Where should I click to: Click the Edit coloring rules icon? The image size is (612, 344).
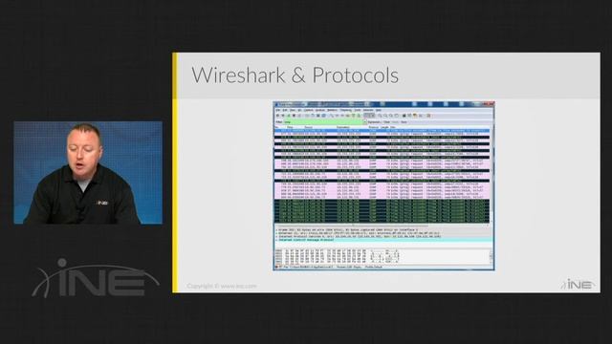(414, 116)
